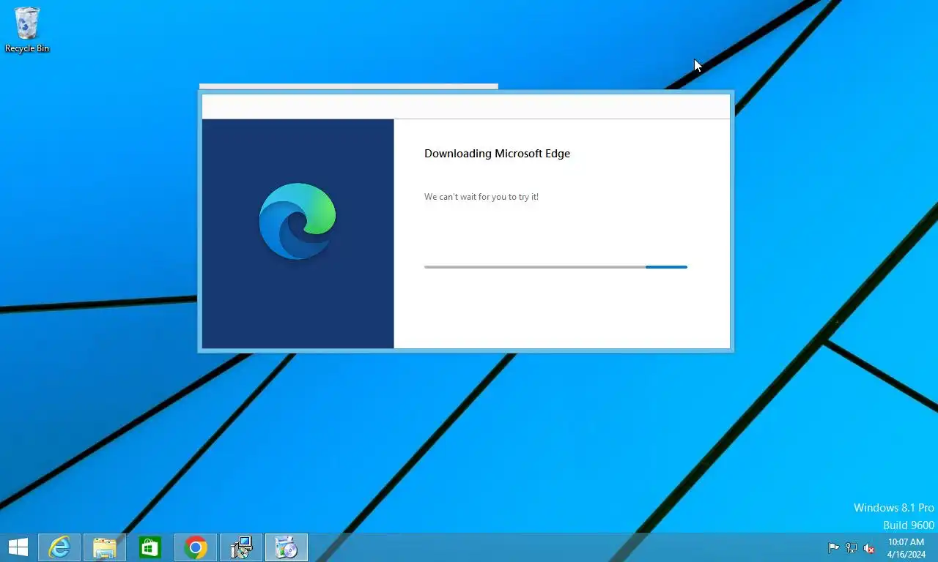Image resolution: width=938 pixels, height=562 pixels.
Task: Select the installer disc taskbar icon
Action: coord(287,547)
